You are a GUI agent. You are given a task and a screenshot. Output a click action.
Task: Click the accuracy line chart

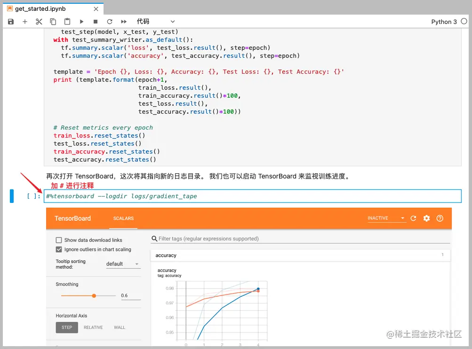[x=222, y=311]
